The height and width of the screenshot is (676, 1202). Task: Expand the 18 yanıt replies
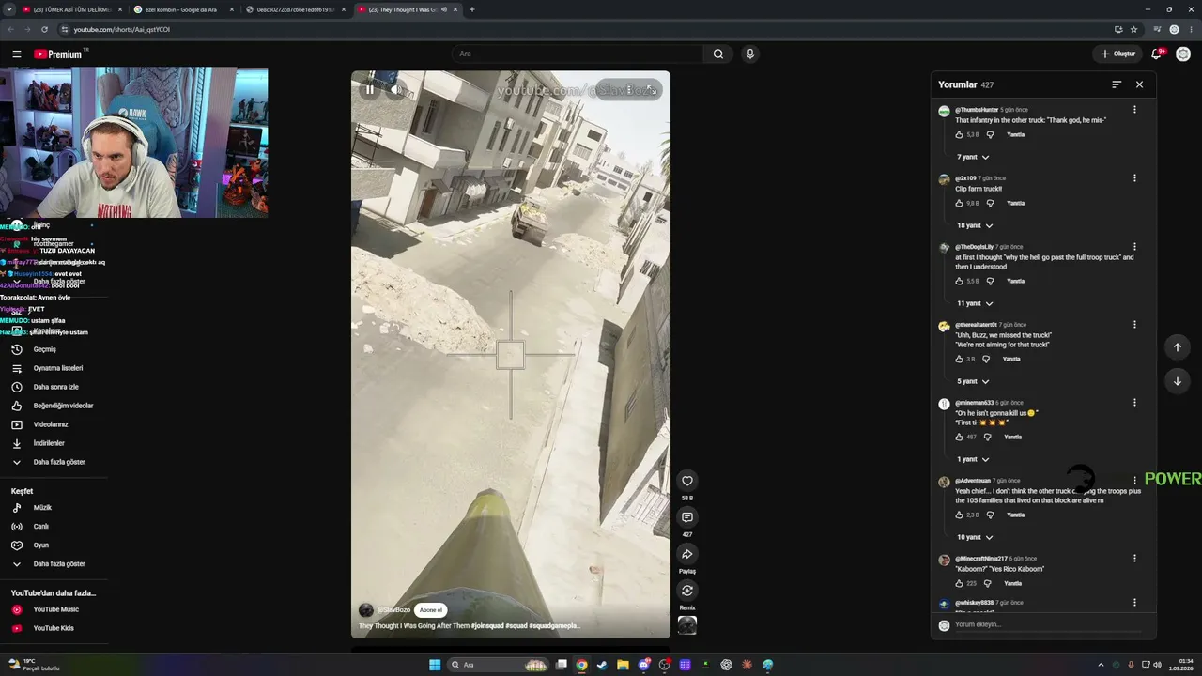click(975, 225)
